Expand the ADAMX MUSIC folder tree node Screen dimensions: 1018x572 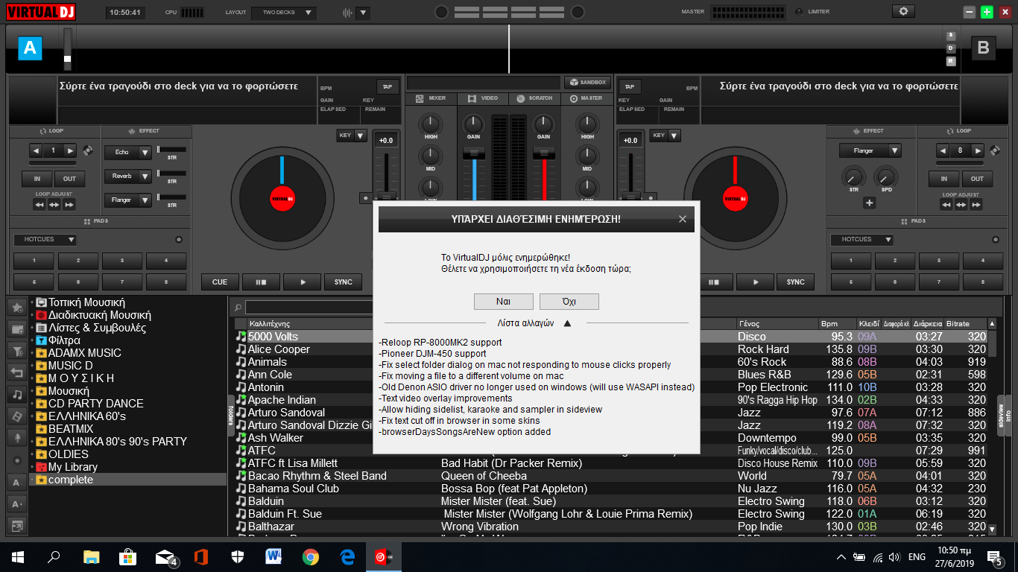click(x=33, y=353)
